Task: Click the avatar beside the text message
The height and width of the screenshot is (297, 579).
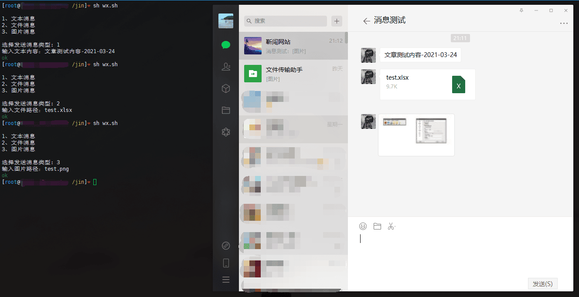Action: (368, 55)
